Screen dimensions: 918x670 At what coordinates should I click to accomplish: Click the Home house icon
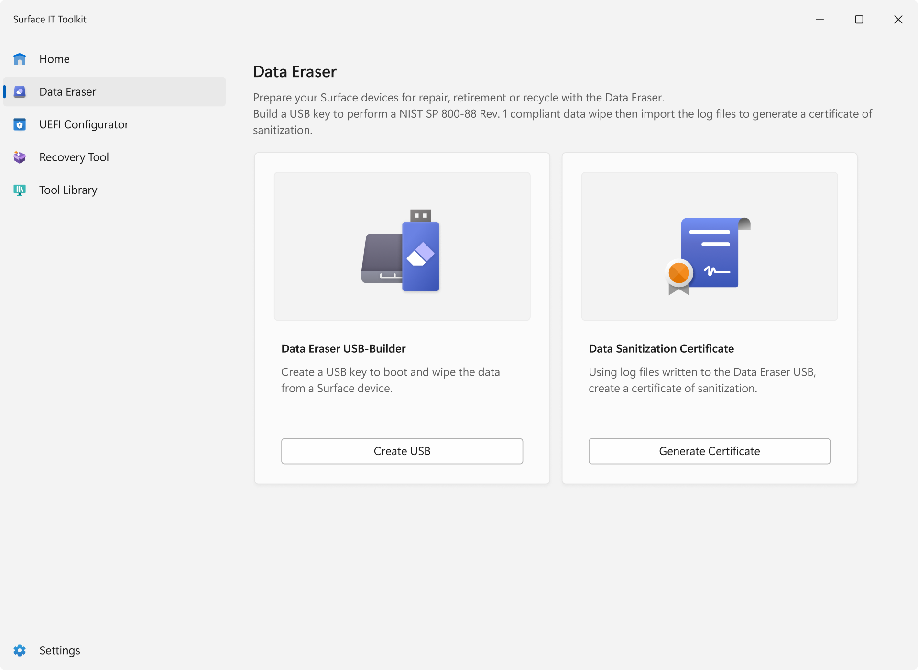[20, 59]
